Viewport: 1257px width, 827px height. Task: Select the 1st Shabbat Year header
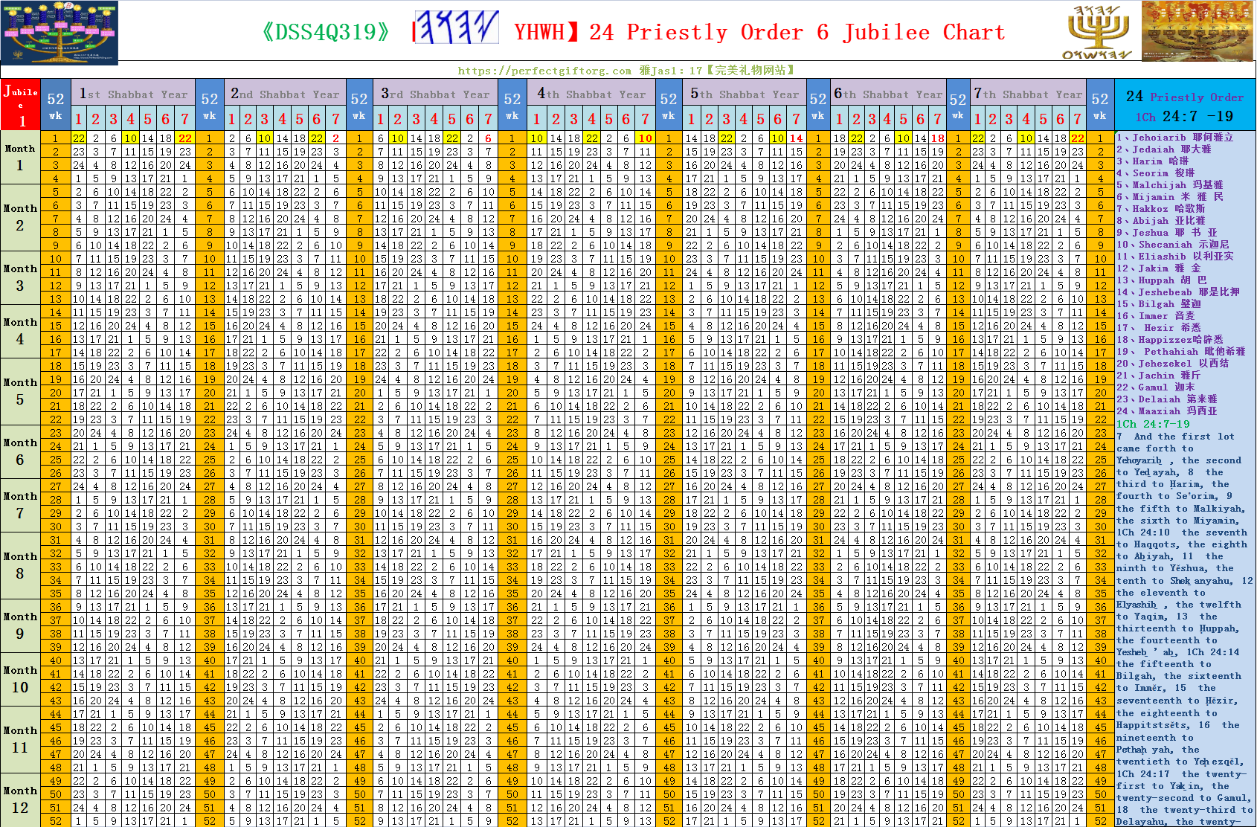(x=133, y=94)
